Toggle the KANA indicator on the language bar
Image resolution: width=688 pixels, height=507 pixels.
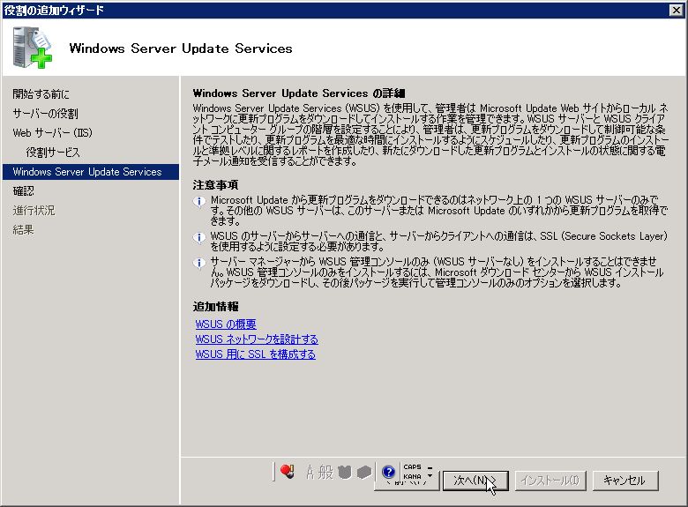[413, 476]
